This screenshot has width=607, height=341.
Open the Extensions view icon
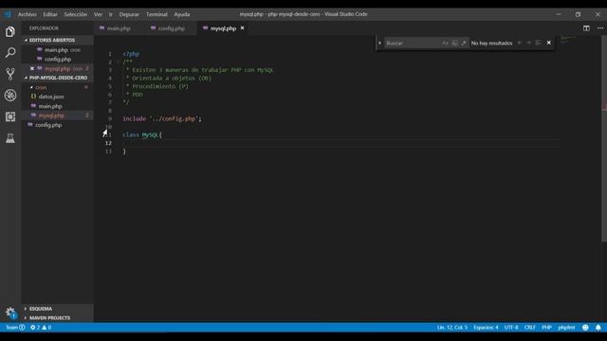[10, 117]
